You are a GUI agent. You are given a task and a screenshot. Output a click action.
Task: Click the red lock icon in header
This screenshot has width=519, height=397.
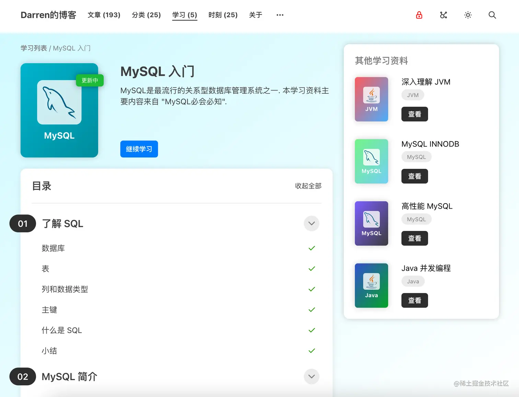click(x=419, y=15)
